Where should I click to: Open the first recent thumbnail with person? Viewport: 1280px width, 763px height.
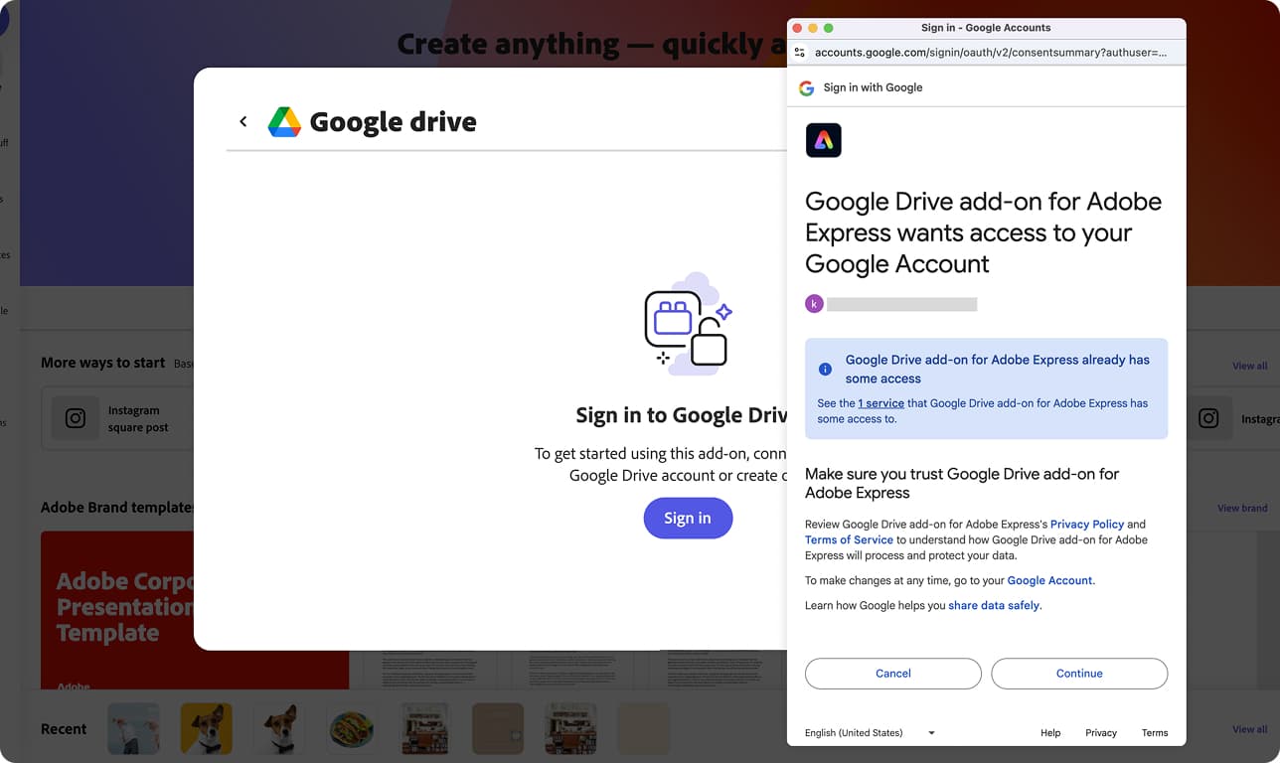(x=133, y=728)
